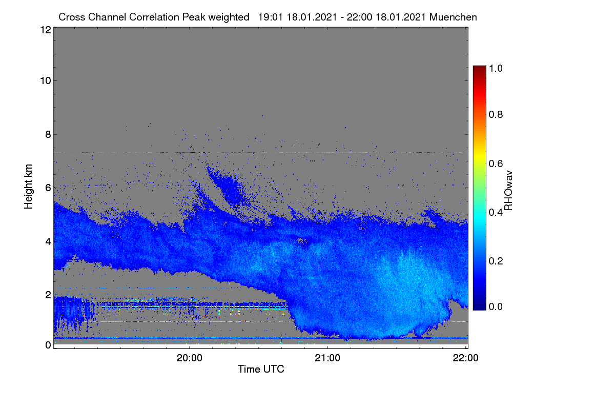The width and height of the screenshot is (615, 410).
Task: Click the yellow region of the colorbar
Action: click(x=479, y=154)
